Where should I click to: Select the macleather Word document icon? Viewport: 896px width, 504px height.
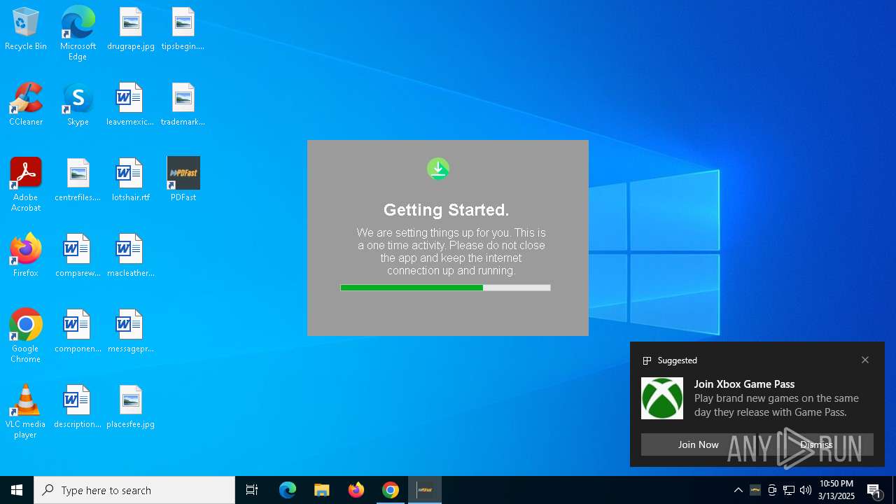(130, 256)
